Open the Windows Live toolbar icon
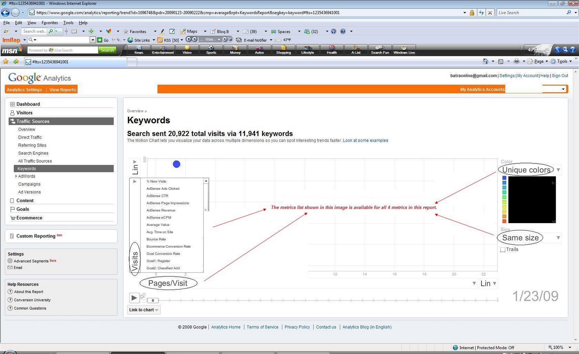 pyautogui.click(x=404, y=50)
